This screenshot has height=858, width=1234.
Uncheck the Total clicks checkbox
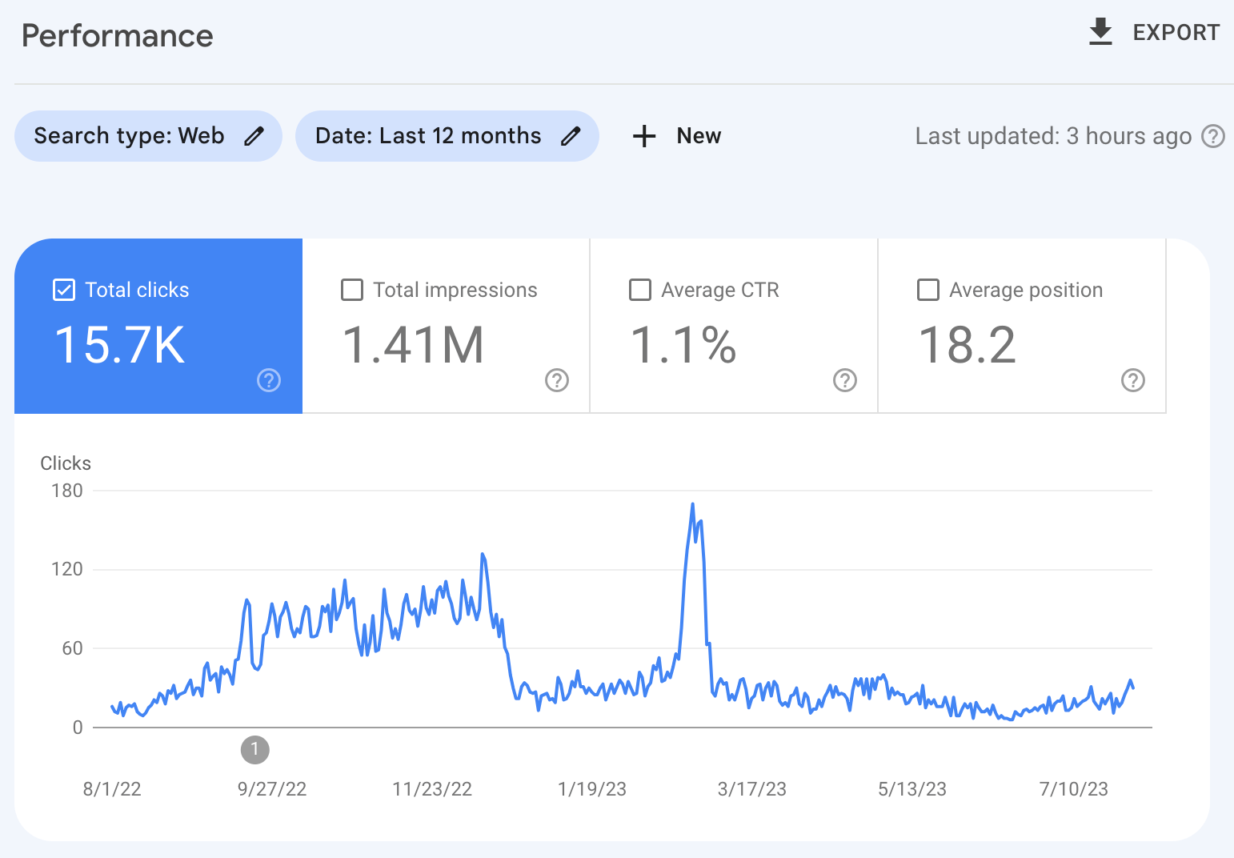tap(64, 290)
